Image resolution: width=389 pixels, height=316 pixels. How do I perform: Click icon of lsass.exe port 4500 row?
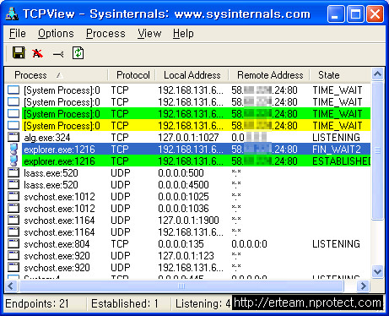click(x=14, y=184)
